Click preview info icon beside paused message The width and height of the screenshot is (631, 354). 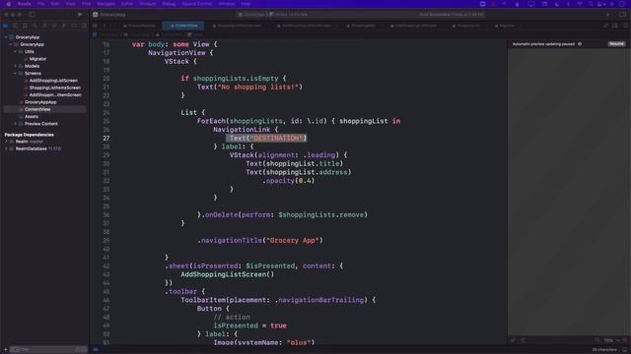click(580, 43)
